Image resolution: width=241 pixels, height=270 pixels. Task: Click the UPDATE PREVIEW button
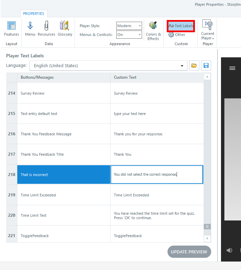point(189,252)
